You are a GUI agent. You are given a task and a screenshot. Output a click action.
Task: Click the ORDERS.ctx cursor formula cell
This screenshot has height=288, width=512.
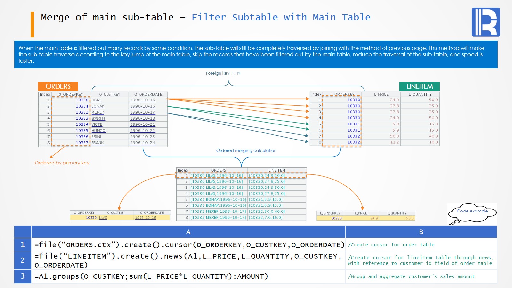click(x=188, y=245)
